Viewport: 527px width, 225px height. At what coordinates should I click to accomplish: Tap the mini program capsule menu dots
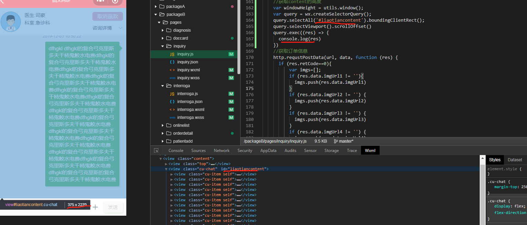[x=100, y=1]
